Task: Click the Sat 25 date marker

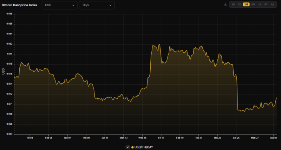Action: [x=236, y=138]
